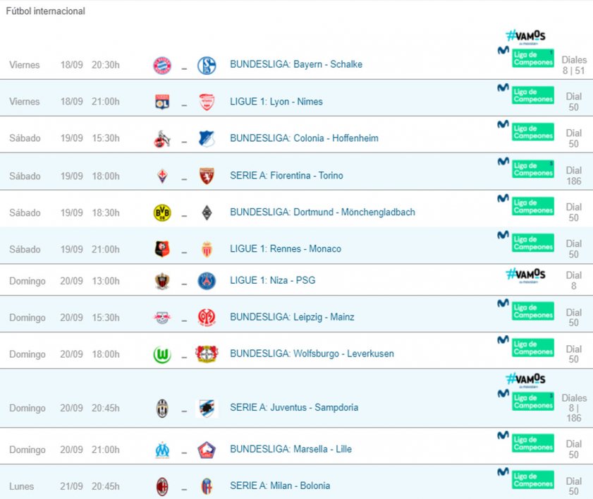Click the Bayern Munich club crest
This screenshot has height=499, width=593.
pos(162,65)
